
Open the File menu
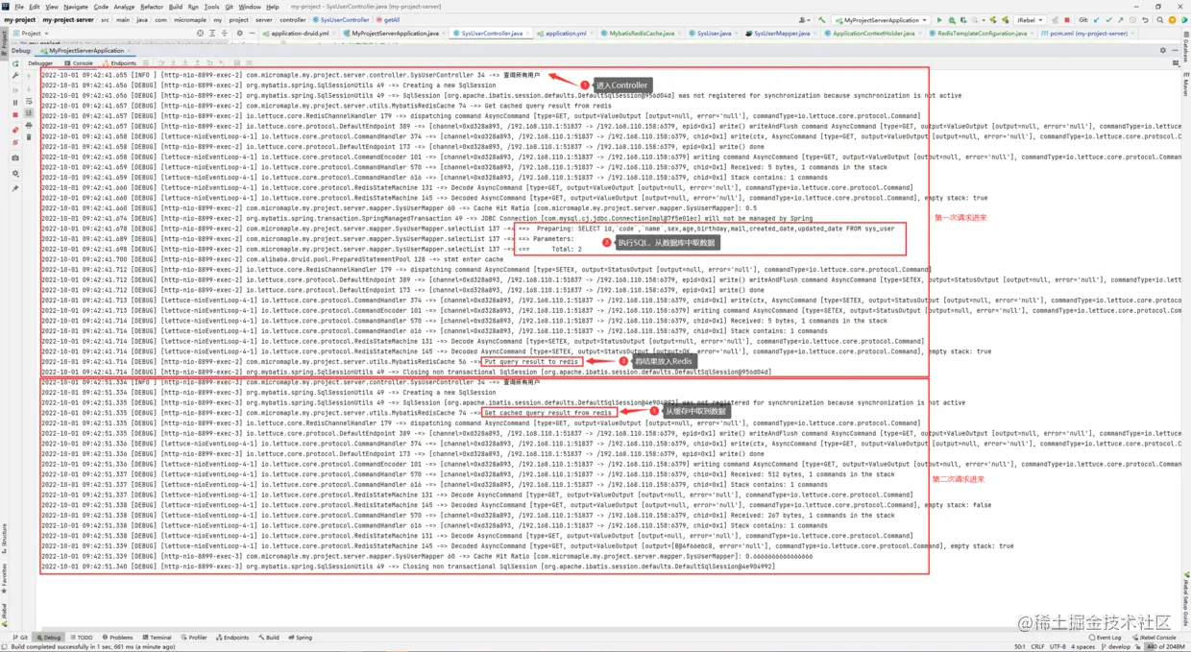coord(19,7)
